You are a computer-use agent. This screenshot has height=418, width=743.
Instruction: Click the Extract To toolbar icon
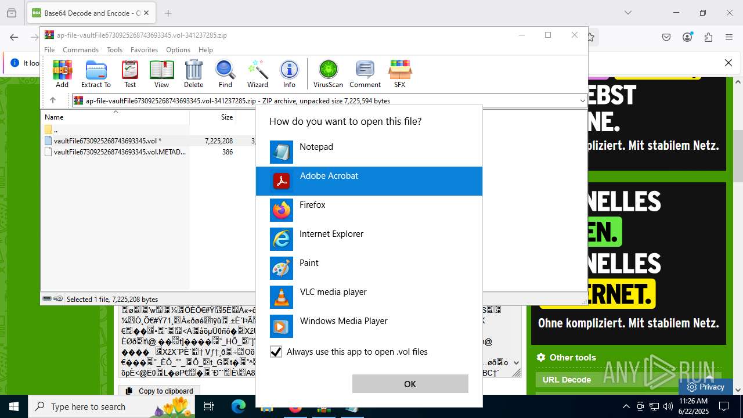tap(96, 74)
